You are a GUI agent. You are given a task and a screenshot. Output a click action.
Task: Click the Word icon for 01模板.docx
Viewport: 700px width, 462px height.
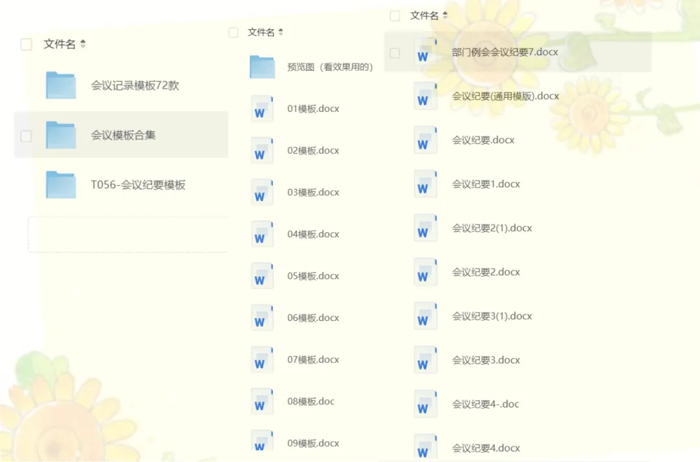[262, 109]
